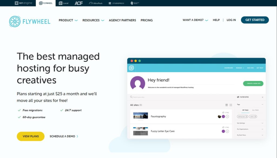Click the 60-day guarantee text
Image resolution: width=277 pixels, height=158 pixels.
pos(34,117)
